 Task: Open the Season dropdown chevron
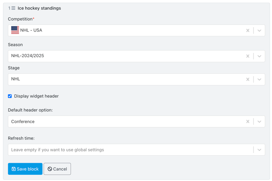point(259,56)
